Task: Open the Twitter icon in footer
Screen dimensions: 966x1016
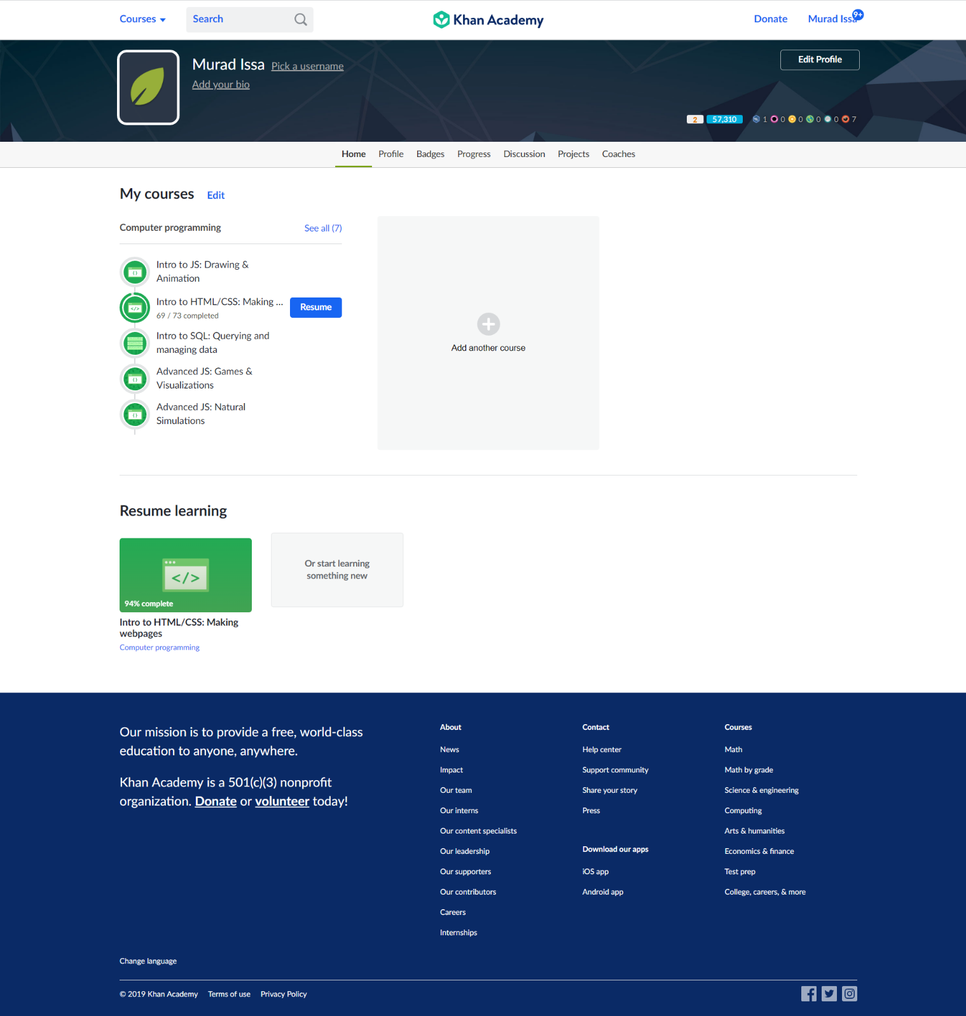Action: 829,994
